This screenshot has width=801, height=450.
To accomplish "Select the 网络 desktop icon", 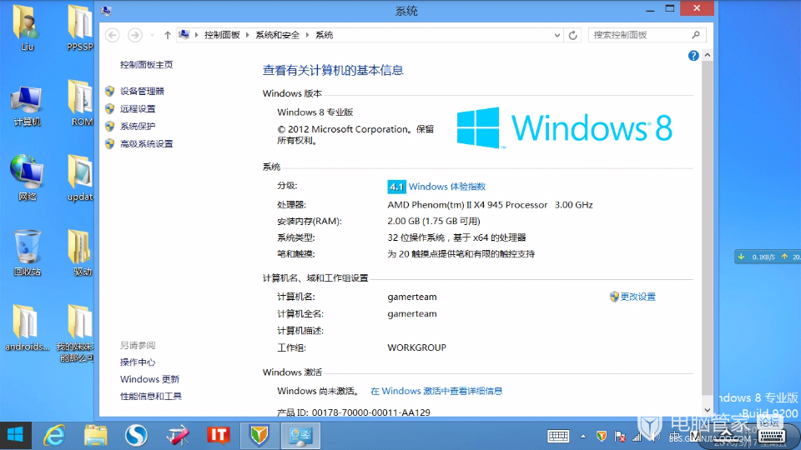I will (x=27, y=177).
